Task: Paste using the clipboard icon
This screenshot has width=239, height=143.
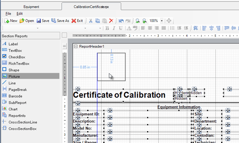Action: point(104,21)
